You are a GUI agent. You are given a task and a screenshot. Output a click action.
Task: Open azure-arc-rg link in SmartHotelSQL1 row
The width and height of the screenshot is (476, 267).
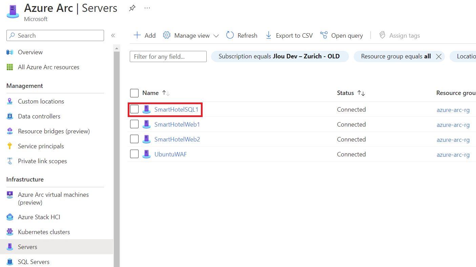tap(453, 110)
